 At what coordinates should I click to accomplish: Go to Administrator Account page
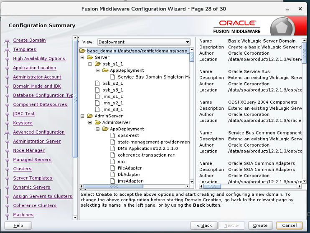37,77
